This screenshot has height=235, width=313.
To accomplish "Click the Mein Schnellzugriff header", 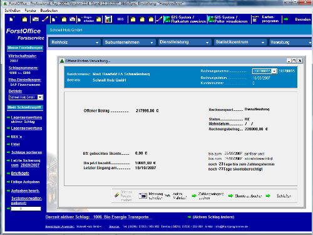I will pos(25,107).
